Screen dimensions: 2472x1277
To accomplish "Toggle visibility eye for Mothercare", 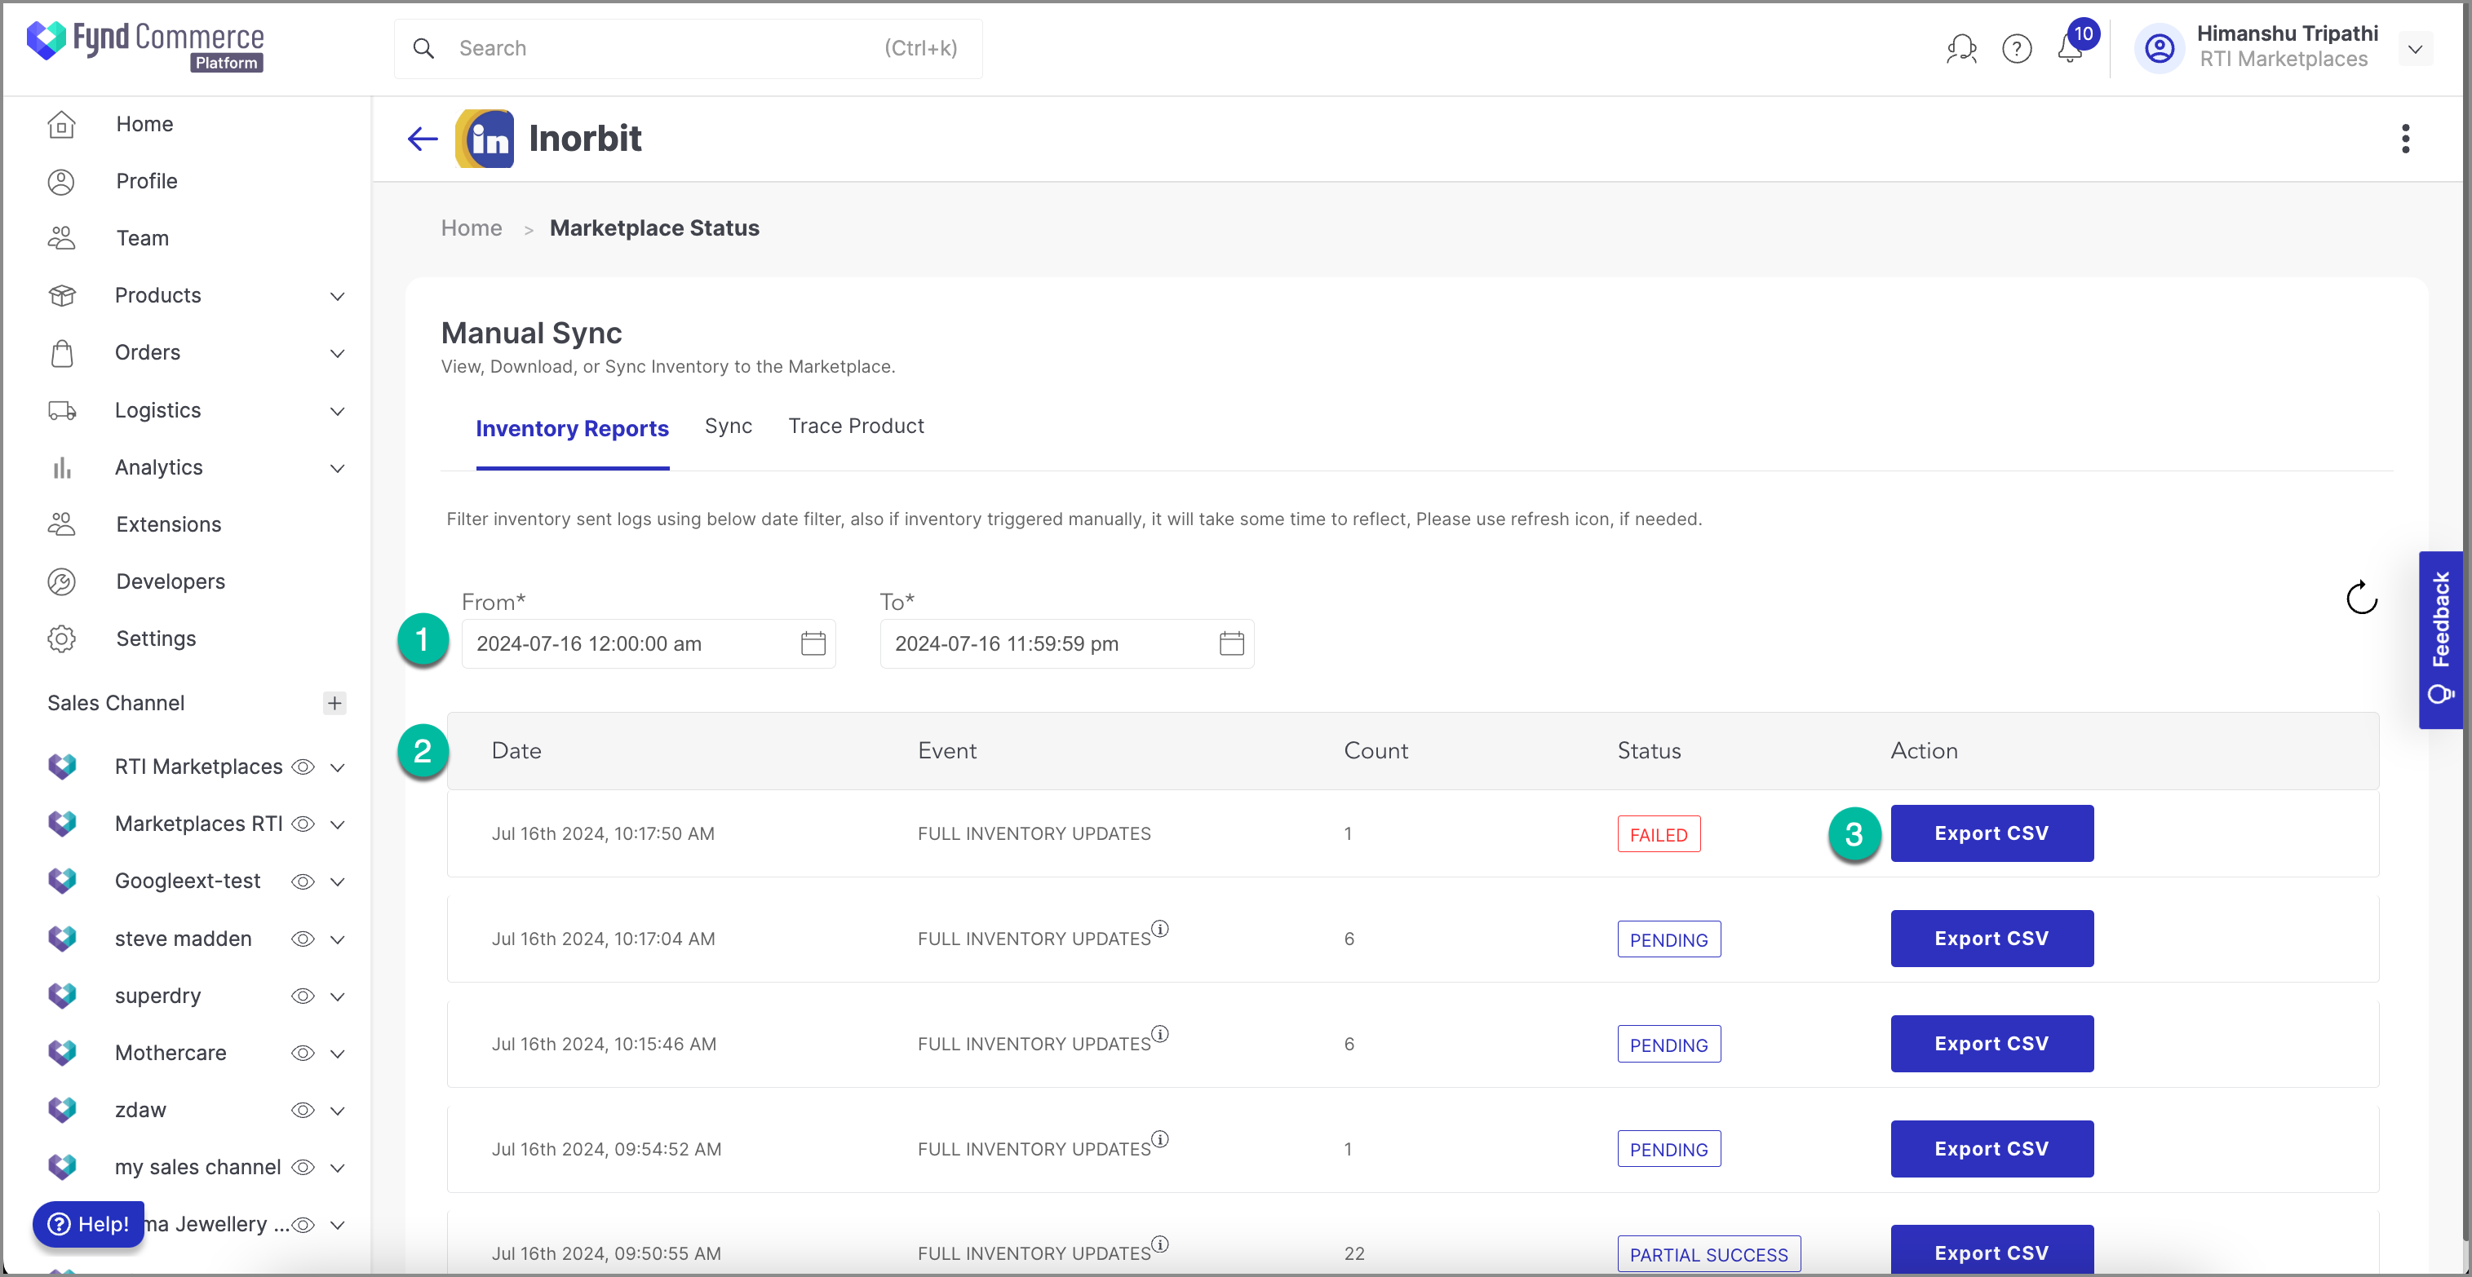I will (x=303, y=1053).
